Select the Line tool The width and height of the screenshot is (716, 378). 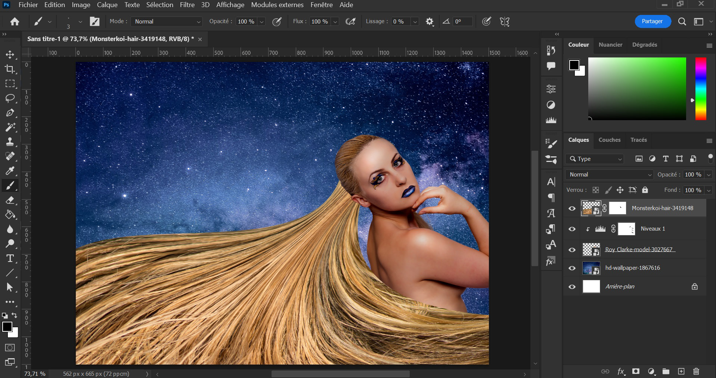click(x=10, y=273)
